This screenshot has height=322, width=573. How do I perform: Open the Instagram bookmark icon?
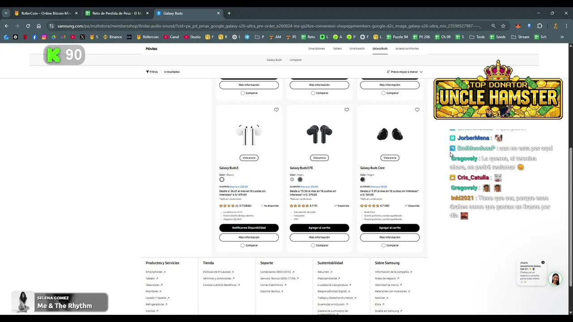(44, 37)
